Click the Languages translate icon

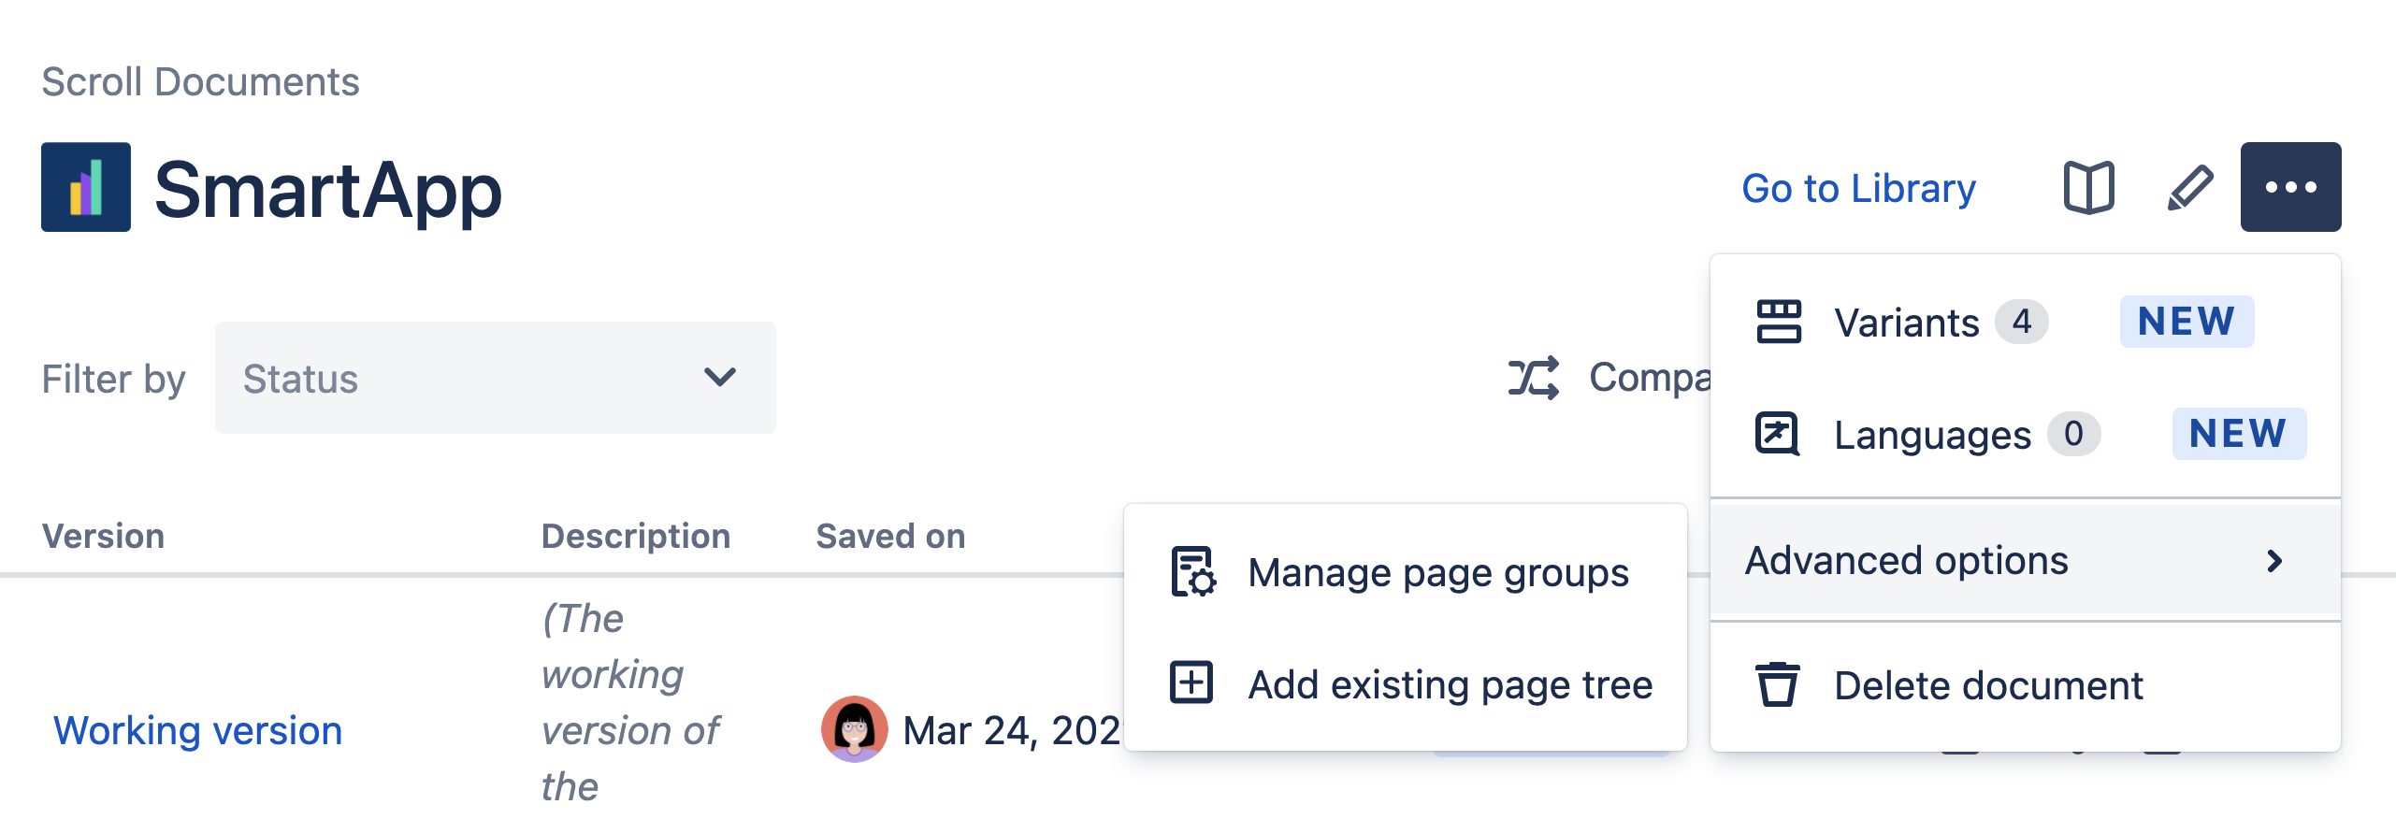[1777, 434]
